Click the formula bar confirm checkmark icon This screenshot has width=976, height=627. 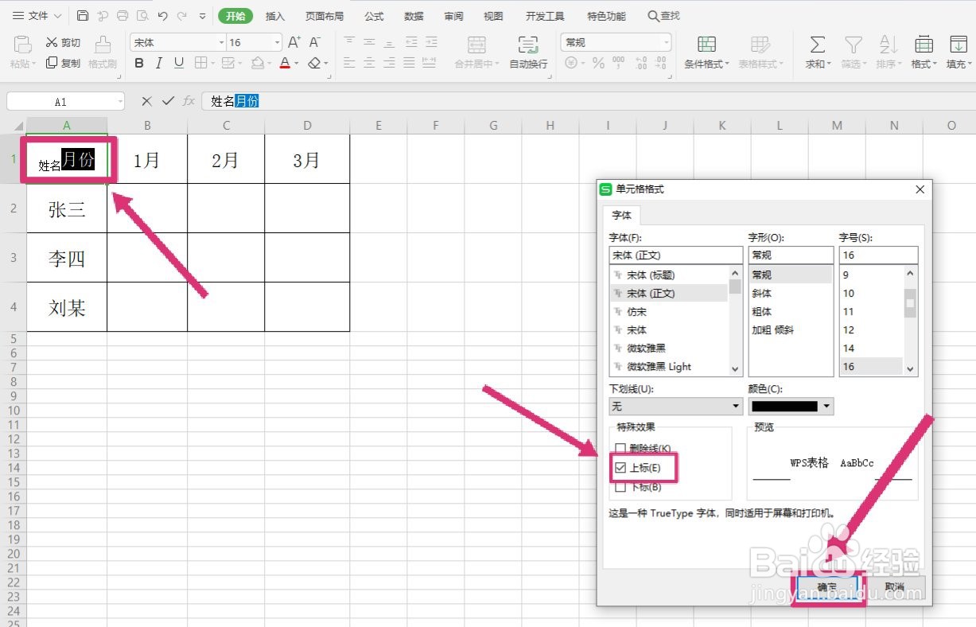168,101
